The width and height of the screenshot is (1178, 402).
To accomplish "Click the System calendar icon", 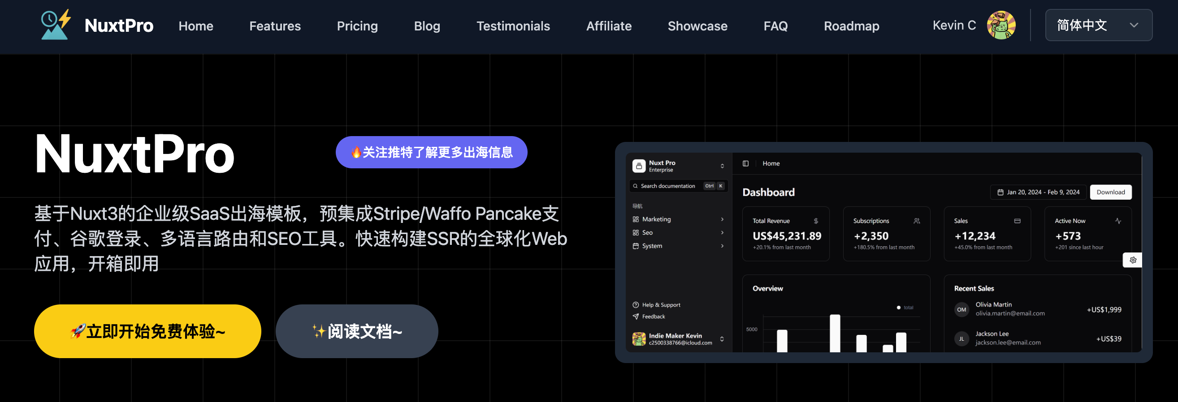I will pos(636,246).
